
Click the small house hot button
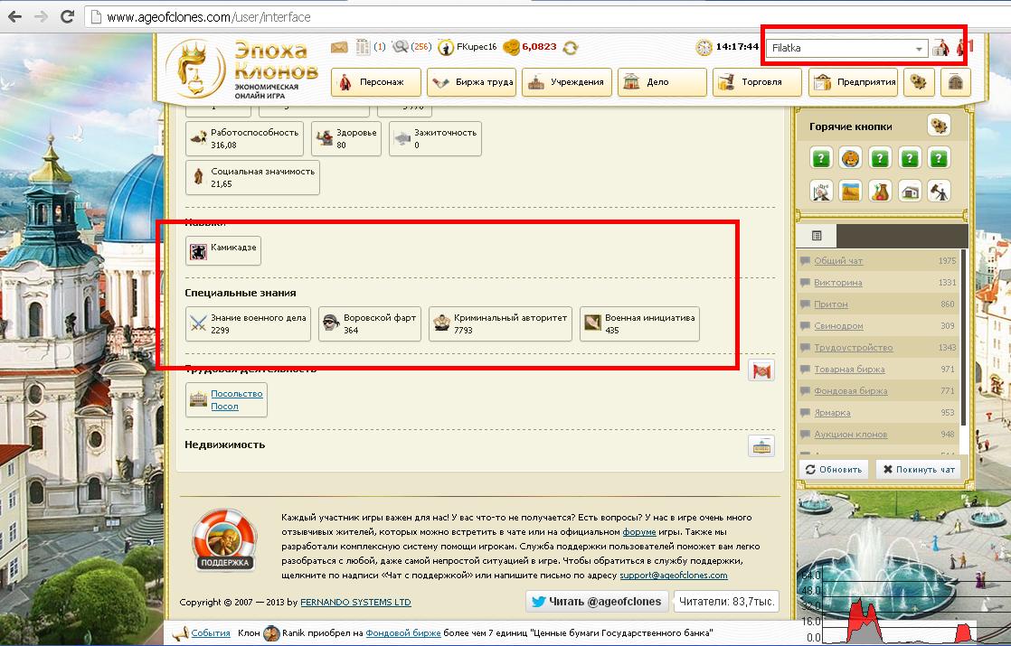click(910, 192)
